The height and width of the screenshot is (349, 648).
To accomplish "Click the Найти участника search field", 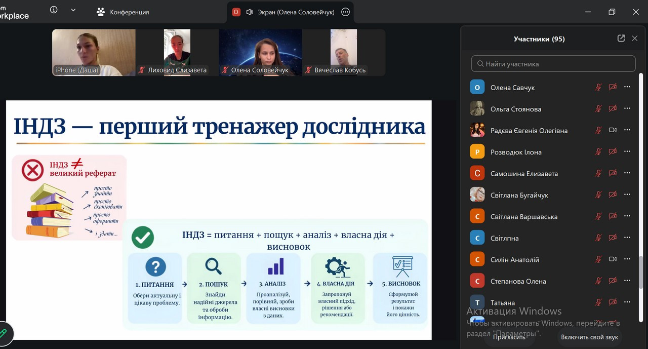I will click(553, 64).
